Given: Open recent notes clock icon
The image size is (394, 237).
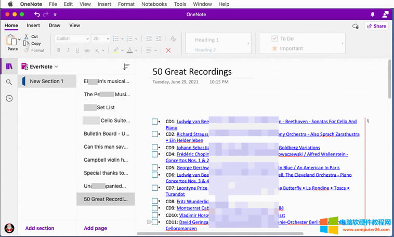Looking at the screenshot, I should pos(9,98).
